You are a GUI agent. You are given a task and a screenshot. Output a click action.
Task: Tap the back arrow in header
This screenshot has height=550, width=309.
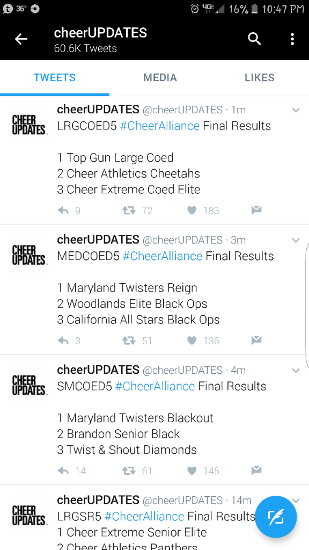pyautogui.click(x=21, y=39)
